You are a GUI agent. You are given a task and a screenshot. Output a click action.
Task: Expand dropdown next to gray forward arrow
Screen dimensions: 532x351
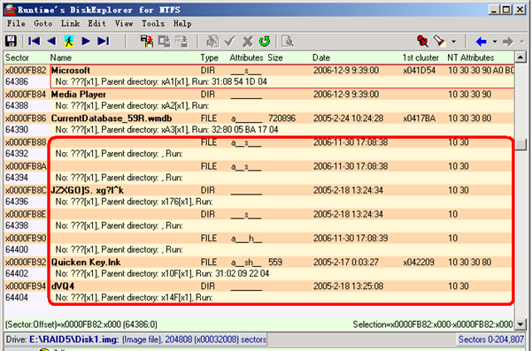[x=522, y=42]
